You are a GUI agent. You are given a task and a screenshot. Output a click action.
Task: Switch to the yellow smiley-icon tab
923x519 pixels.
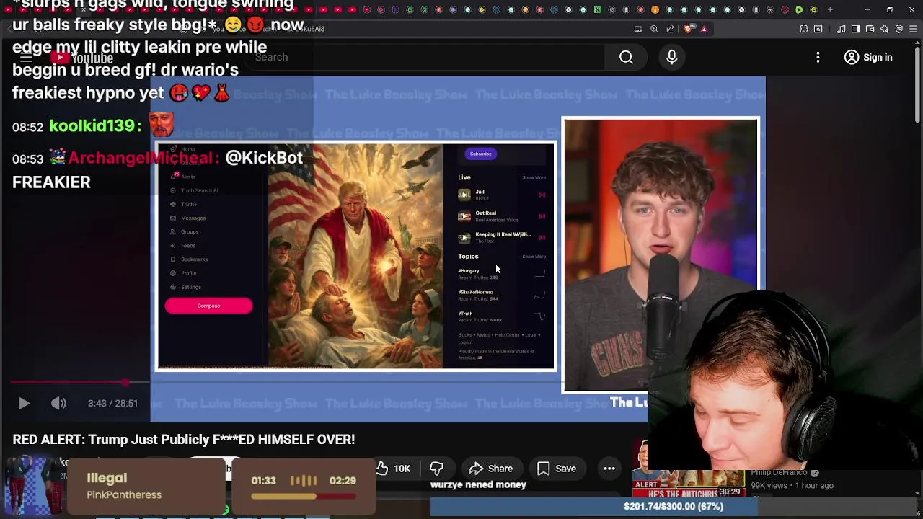tap(813, 9)
